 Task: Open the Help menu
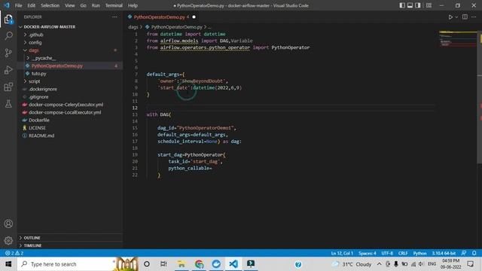133,5
